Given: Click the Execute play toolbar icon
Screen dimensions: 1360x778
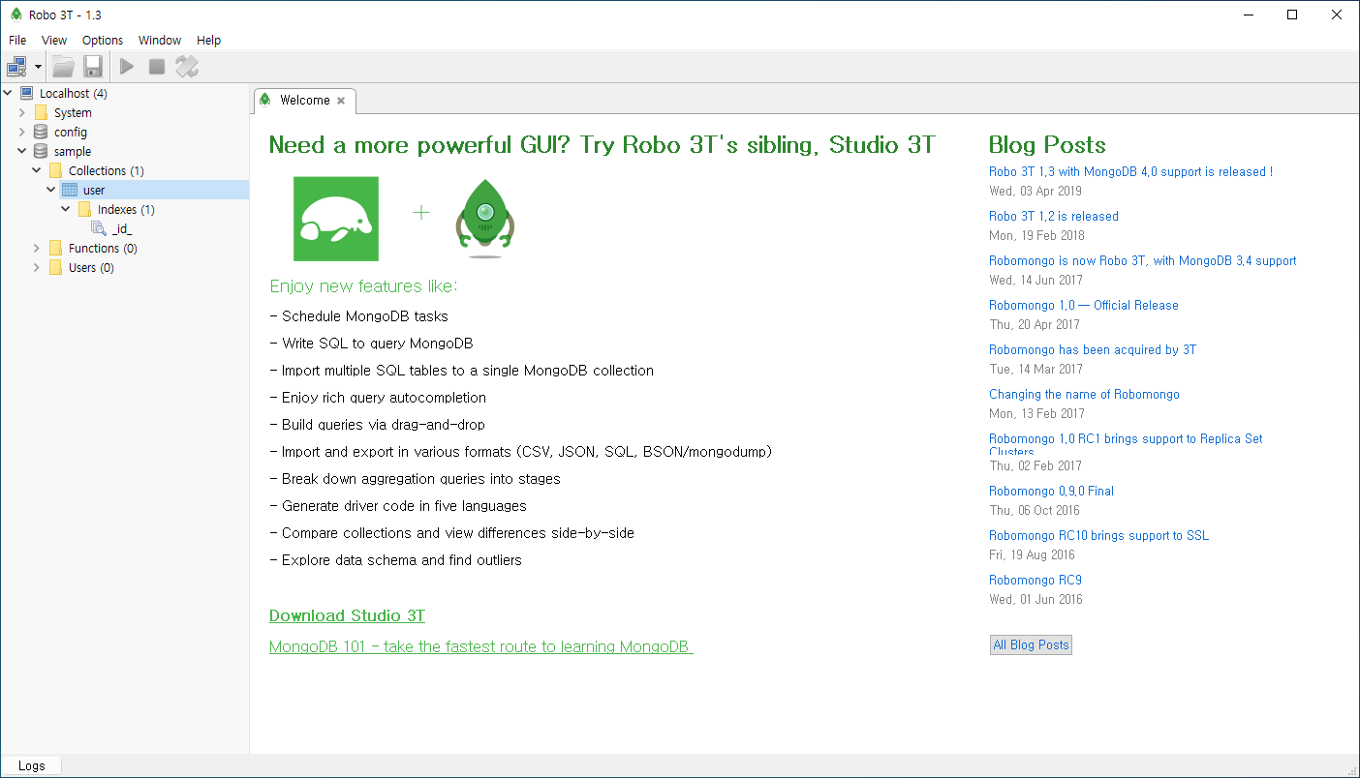Looking at the screenshot, I should pyautogui.click(x=127, y=67).
